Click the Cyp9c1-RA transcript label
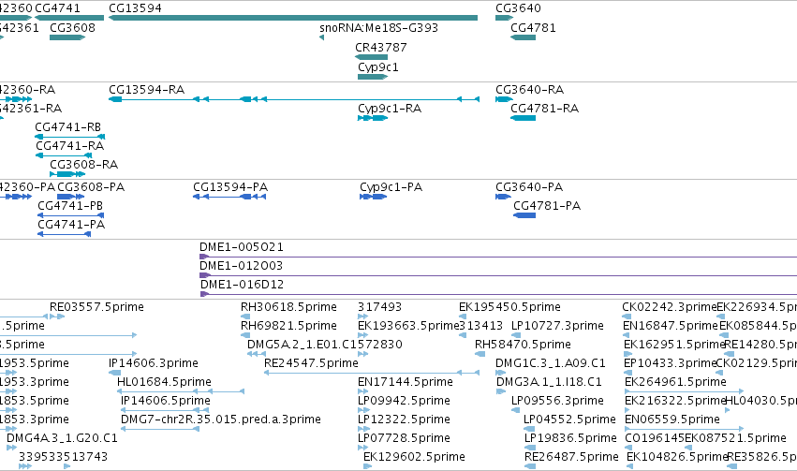The width and height of the screenshot is (797, 471). point(390,109)
